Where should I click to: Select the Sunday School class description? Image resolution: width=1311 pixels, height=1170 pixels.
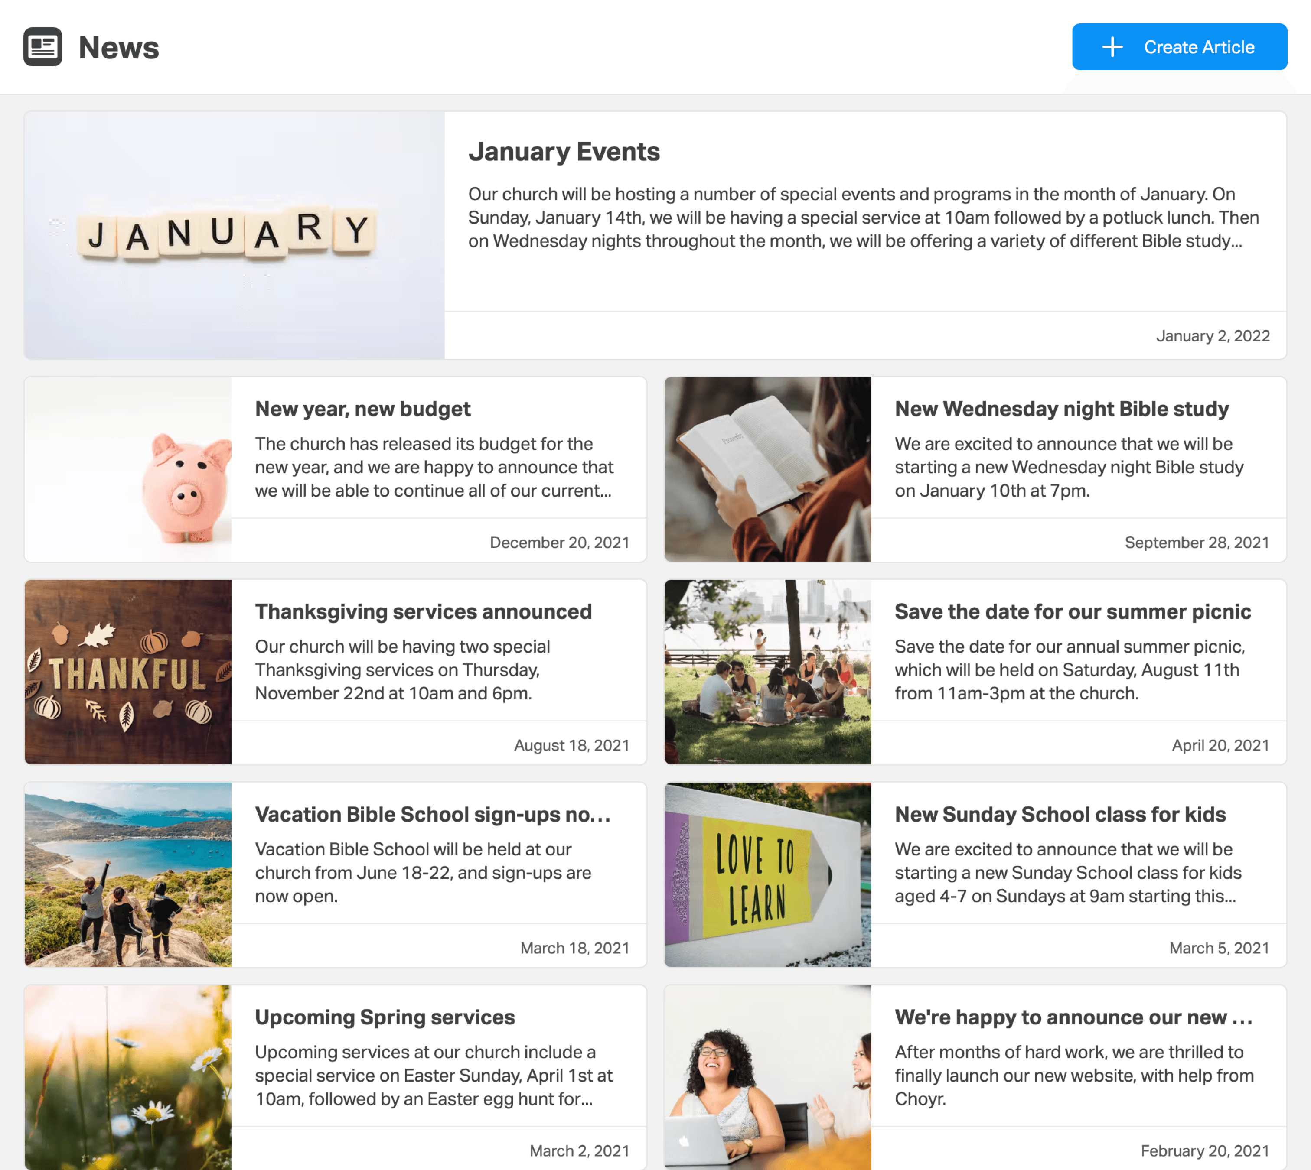point(1068,873)
